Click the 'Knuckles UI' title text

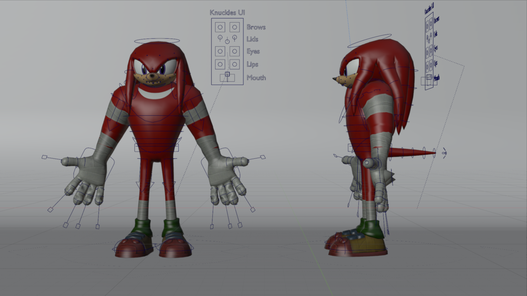click(227, 13)
